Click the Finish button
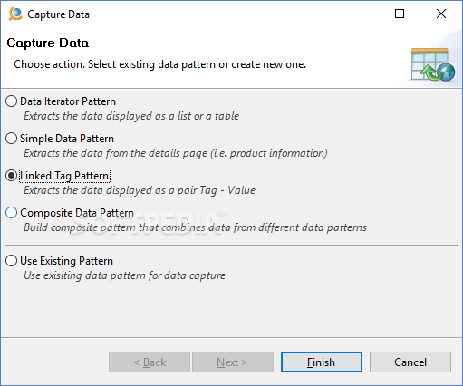The image size is (463, 386). 322,362
